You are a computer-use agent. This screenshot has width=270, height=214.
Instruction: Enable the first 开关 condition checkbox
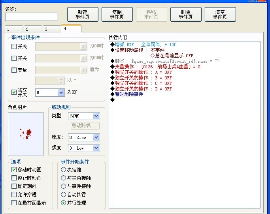click(14, 47)
